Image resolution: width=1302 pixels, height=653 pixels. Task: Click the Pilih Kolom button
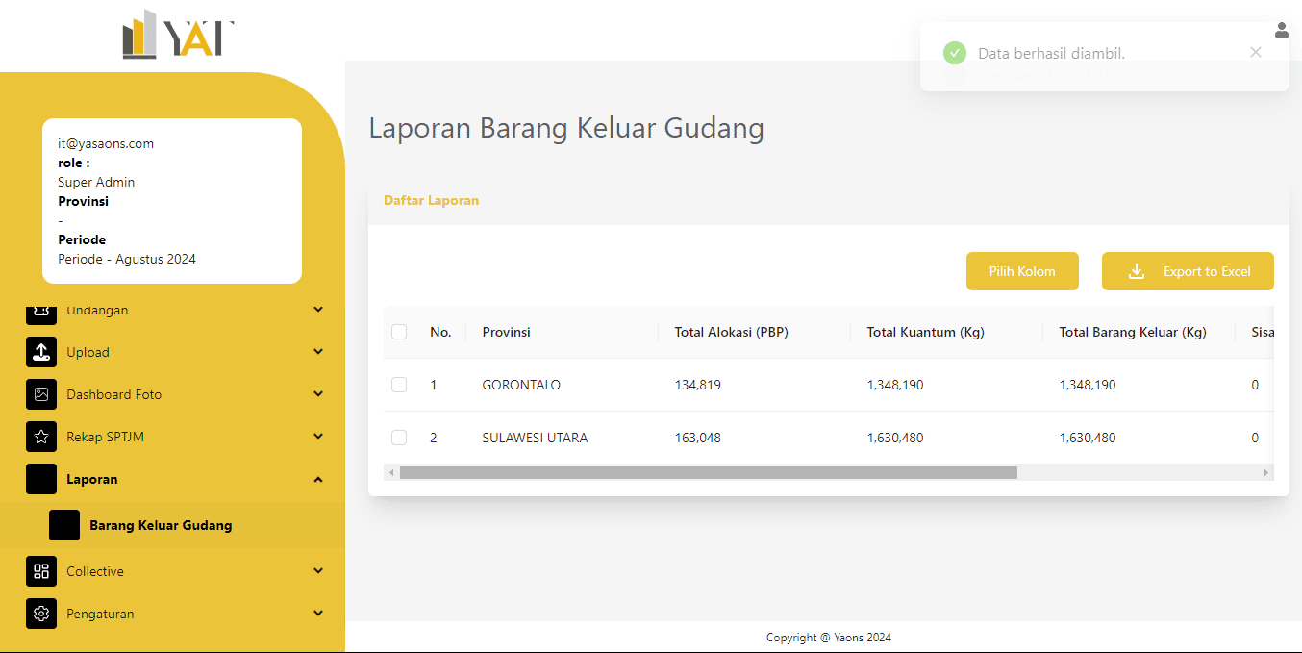click(x=1022, y=271)
